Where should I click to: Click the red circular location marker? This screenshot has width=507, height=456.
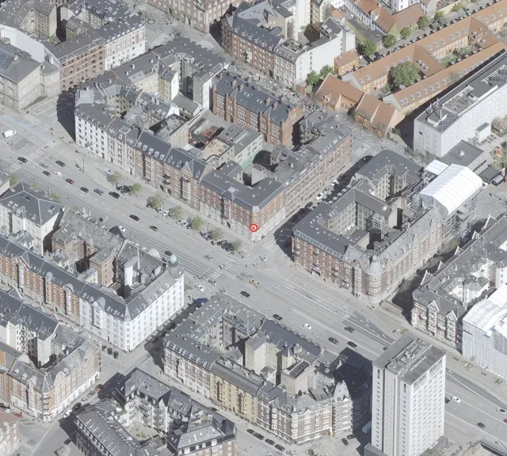click(x=253, y=228)
